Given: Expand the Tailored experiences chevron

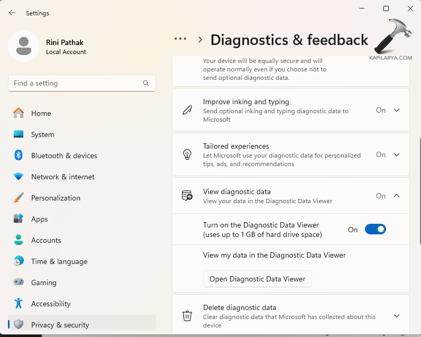Looking at the screenshot, I should pos(397,154).
